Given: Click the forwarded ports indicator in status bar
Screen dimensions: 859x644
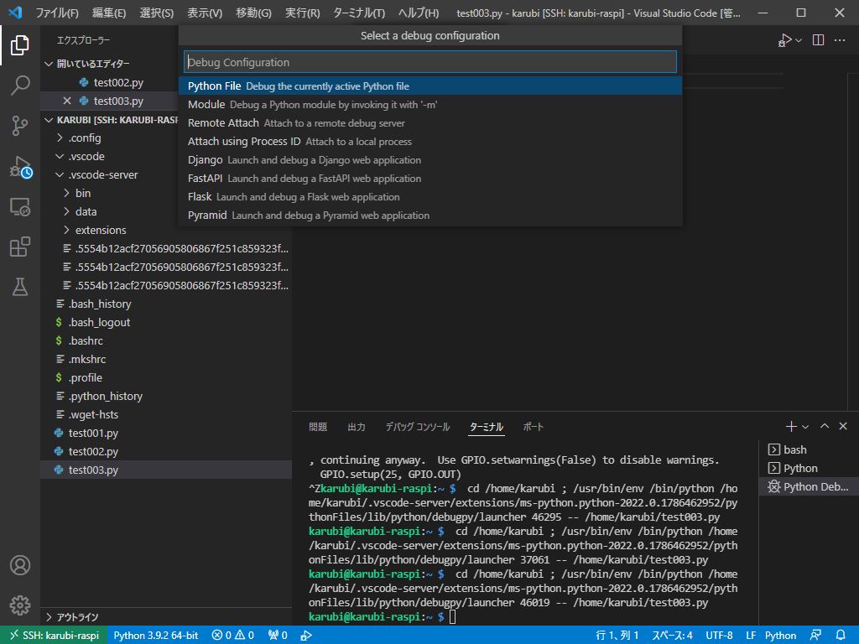Looking at the screenshot, I should tap(278, 636).
